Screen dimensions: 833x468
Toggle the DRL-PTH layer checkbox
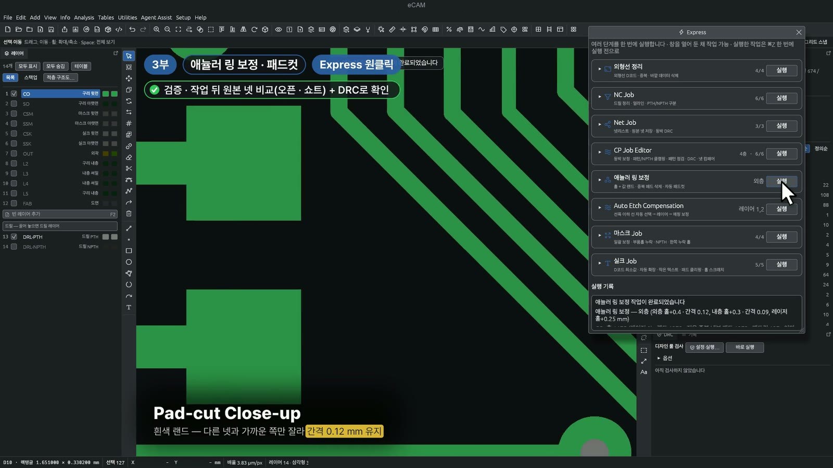14,237
